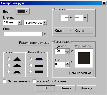The height and width of the screenshot is (95, 107).
Task: Enable the third Углы radio button
Action: point(9,72)
